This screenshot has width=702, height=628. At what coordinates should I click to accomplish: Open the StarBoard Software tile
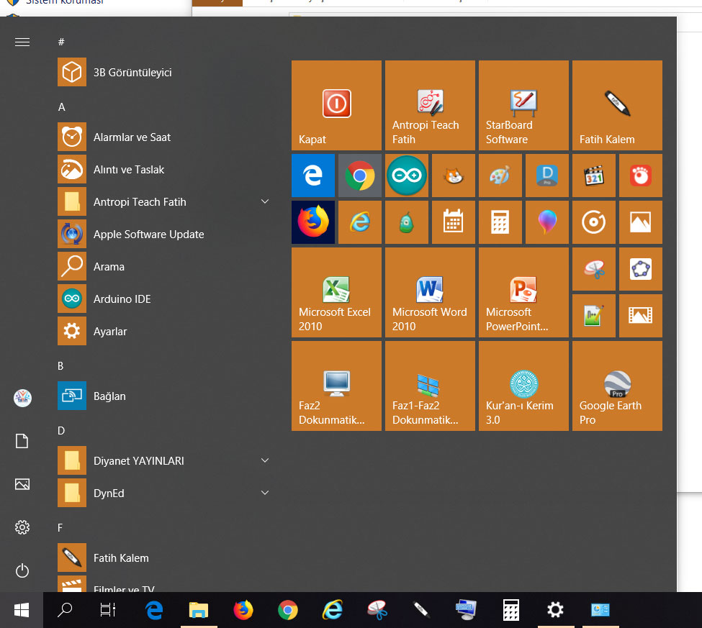point(523,105)
